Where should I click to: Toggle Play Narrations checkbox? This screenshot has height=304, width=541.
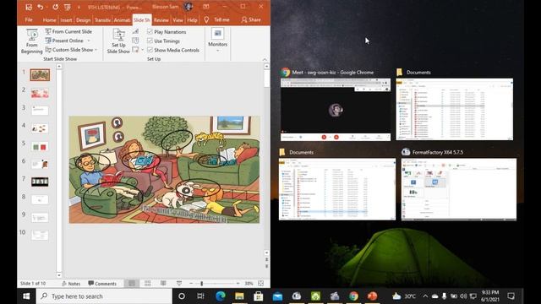click(x=150, y=32)
